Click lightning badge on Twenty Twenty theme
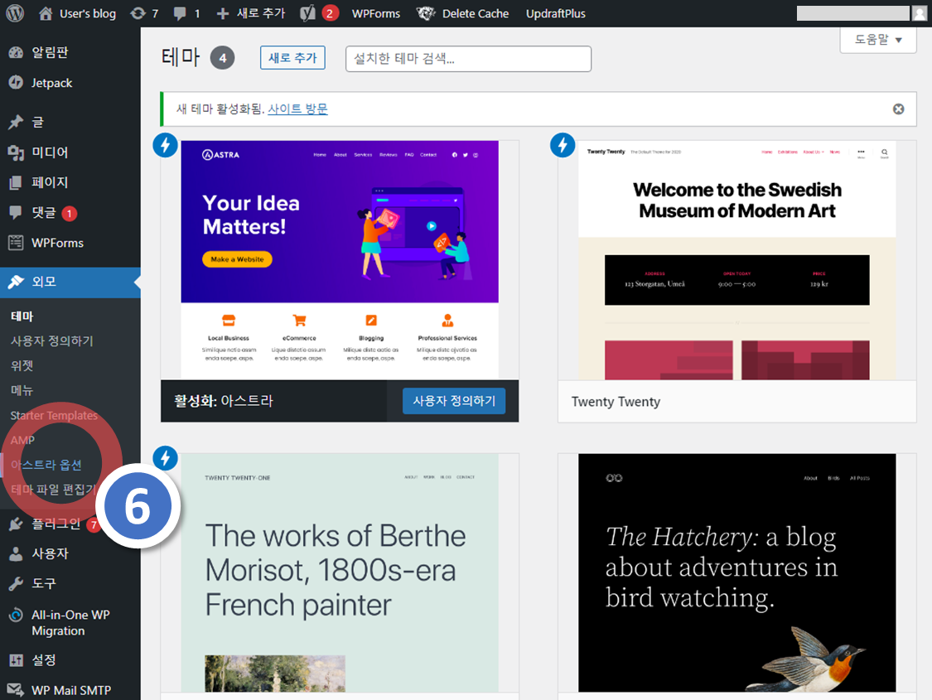The image size is (932, 700). point(563,145)
